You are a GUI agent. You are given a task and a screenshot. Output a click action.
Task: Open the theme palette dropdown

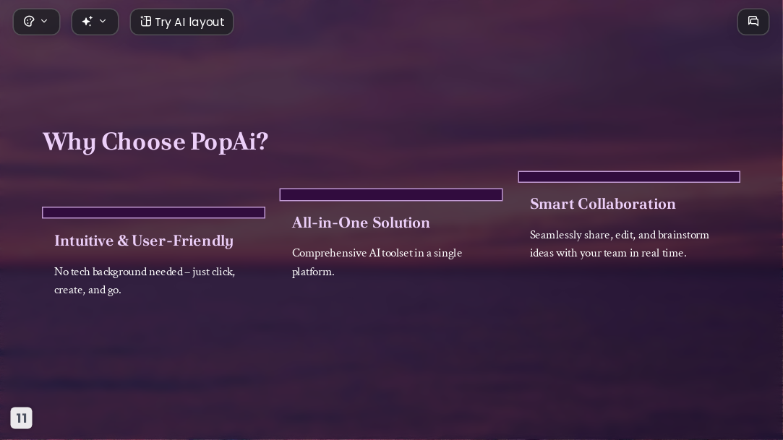click(36, 22)
